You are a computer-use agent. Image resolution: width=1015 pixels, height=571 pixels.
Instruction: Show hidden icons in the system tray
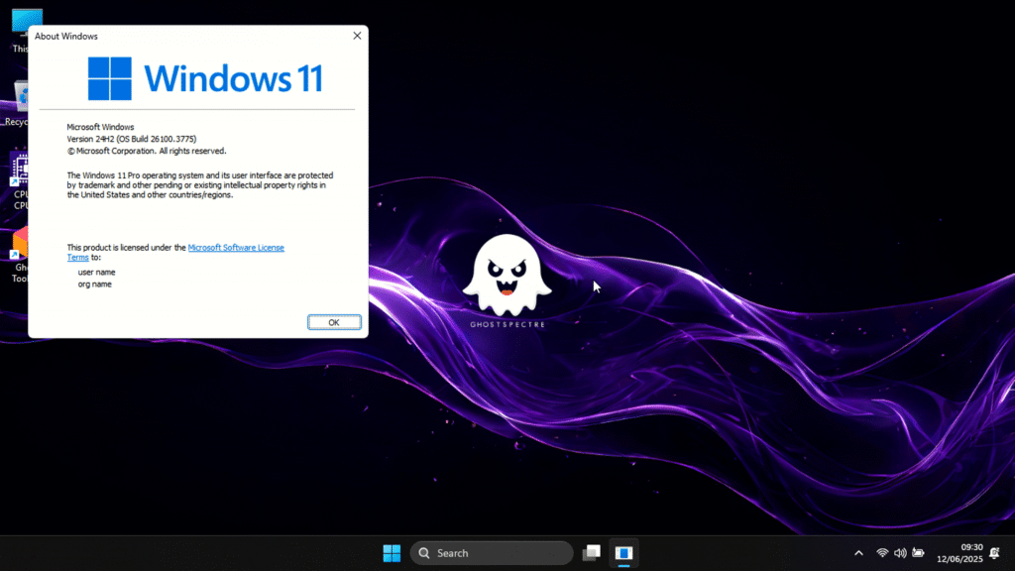coord(858,553)
